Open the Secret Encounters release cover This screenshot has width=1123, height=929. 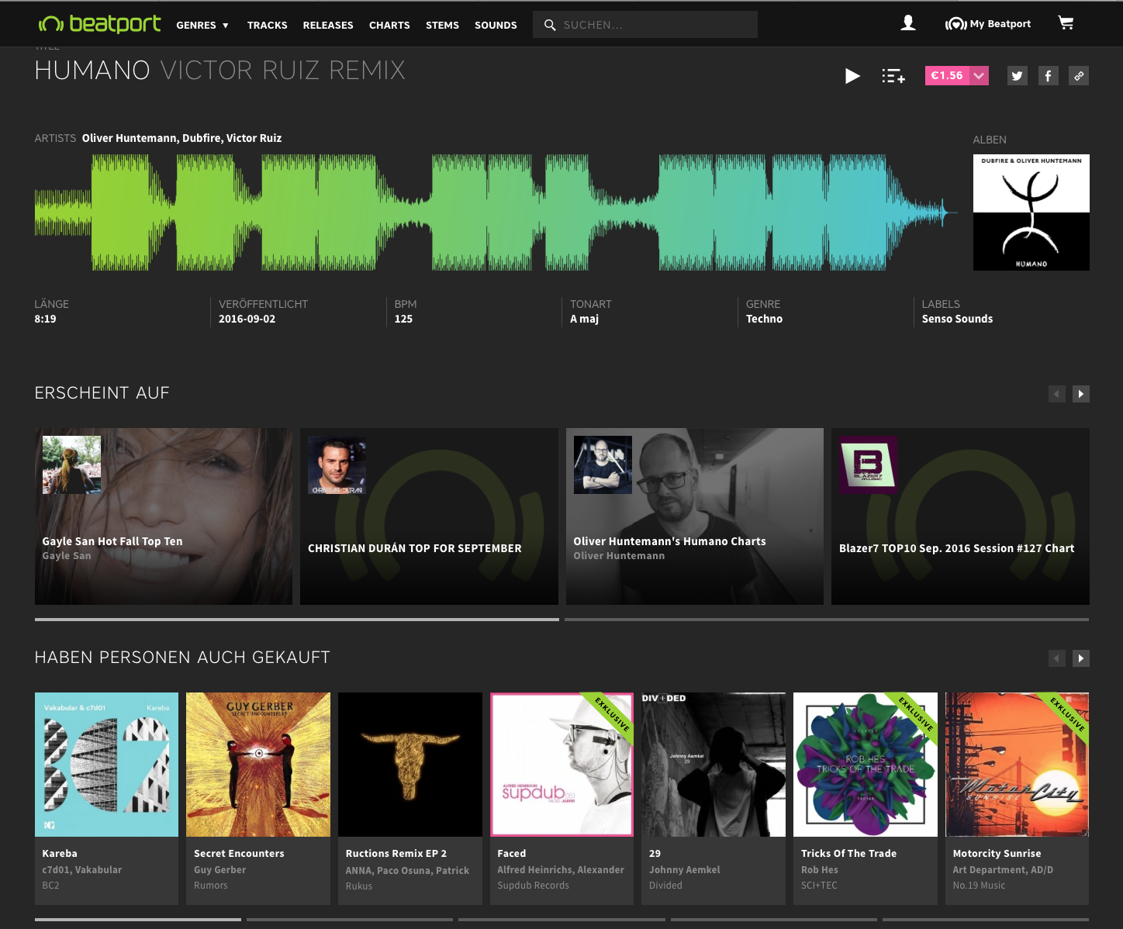point(258,765)
